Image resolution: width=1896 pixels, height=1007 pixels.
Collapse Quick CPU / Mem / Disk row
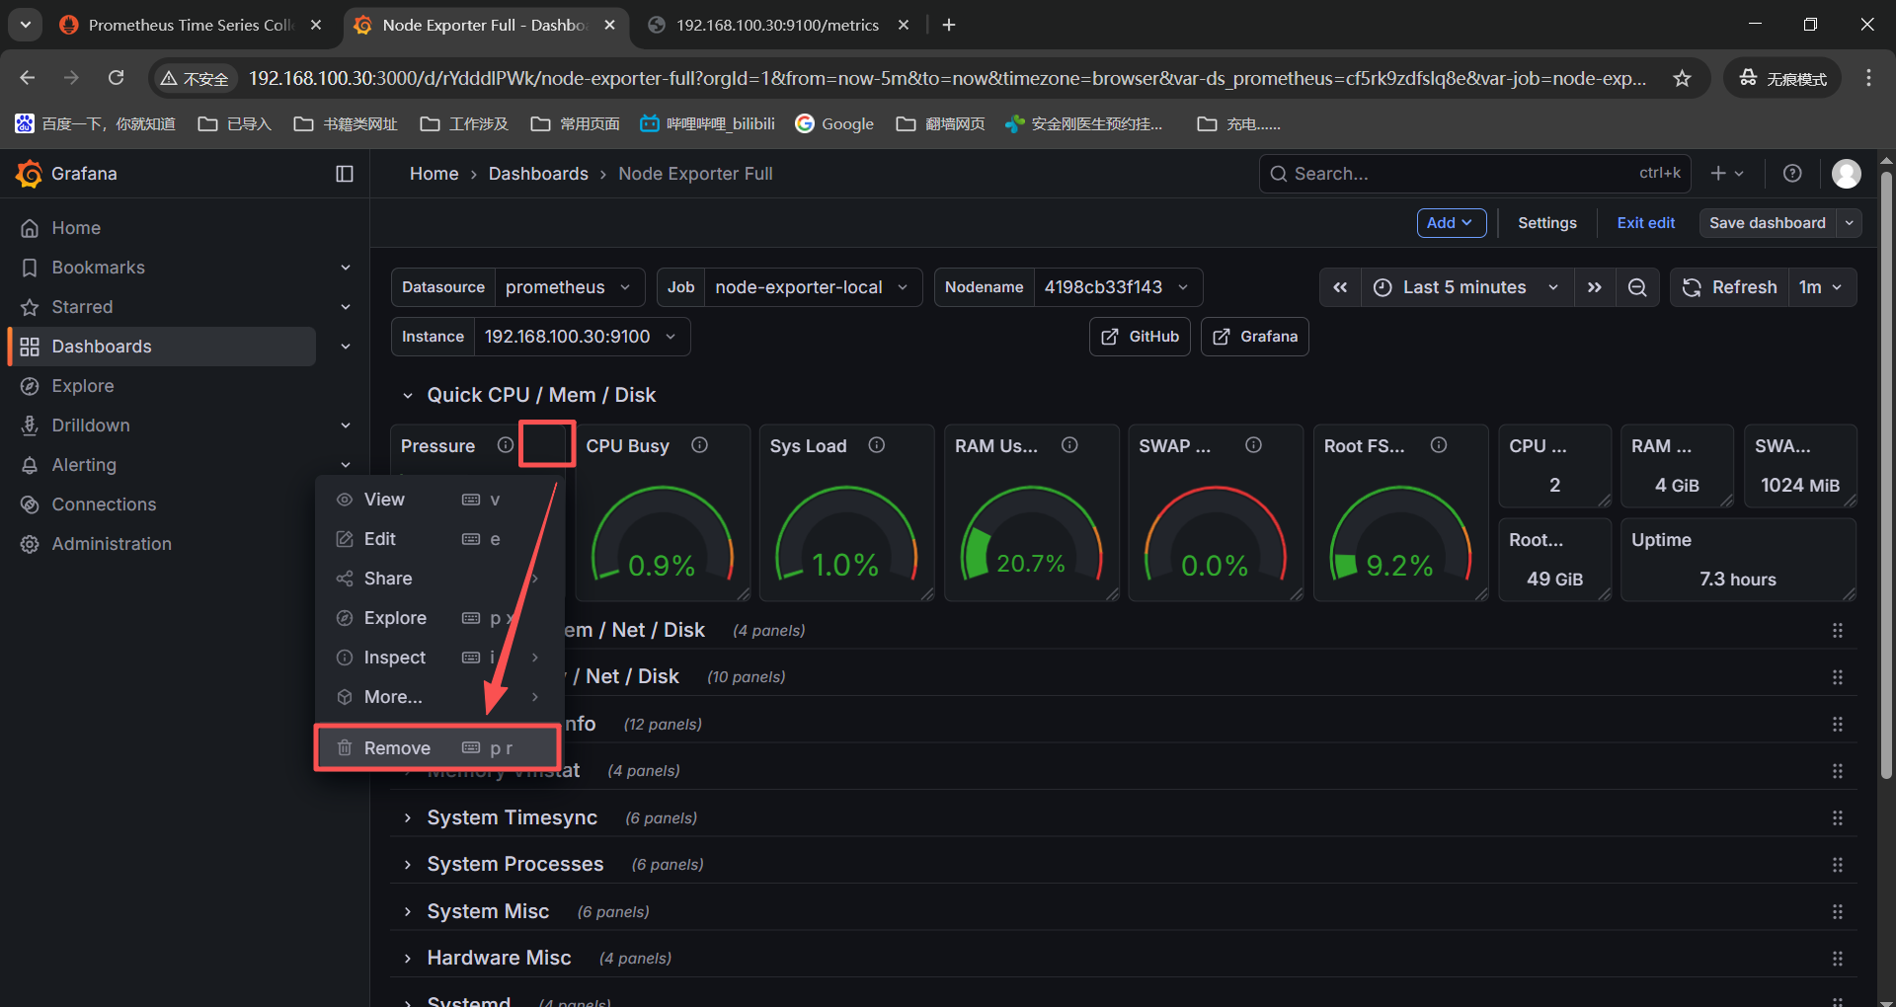point(408,395)
